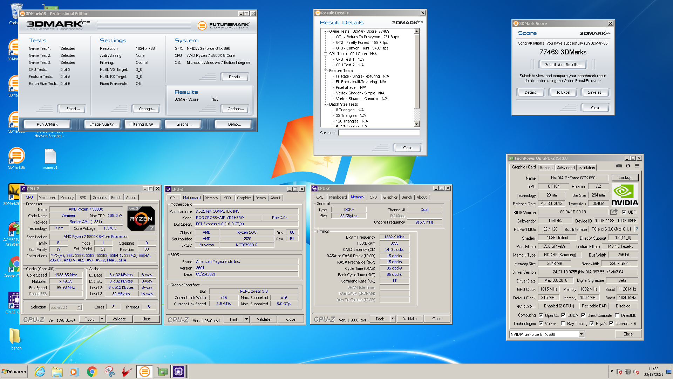This screenshot has width=673, height=379.
Task: Click the Result Details scrollbar down arrow
Action: click(416, 124)
